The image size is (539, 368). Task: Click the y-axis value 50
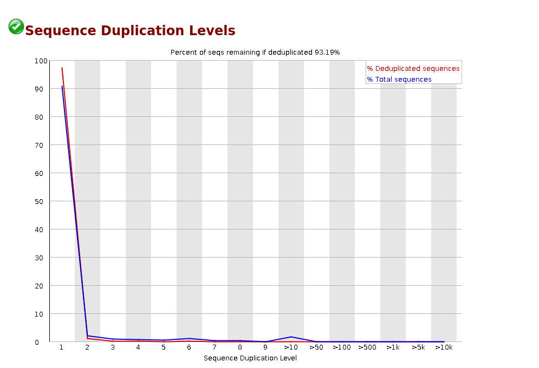[39, 201]
